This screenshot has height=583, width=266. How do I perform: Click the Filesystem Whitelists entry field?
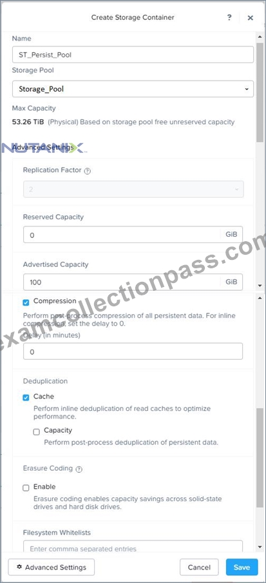133,547
